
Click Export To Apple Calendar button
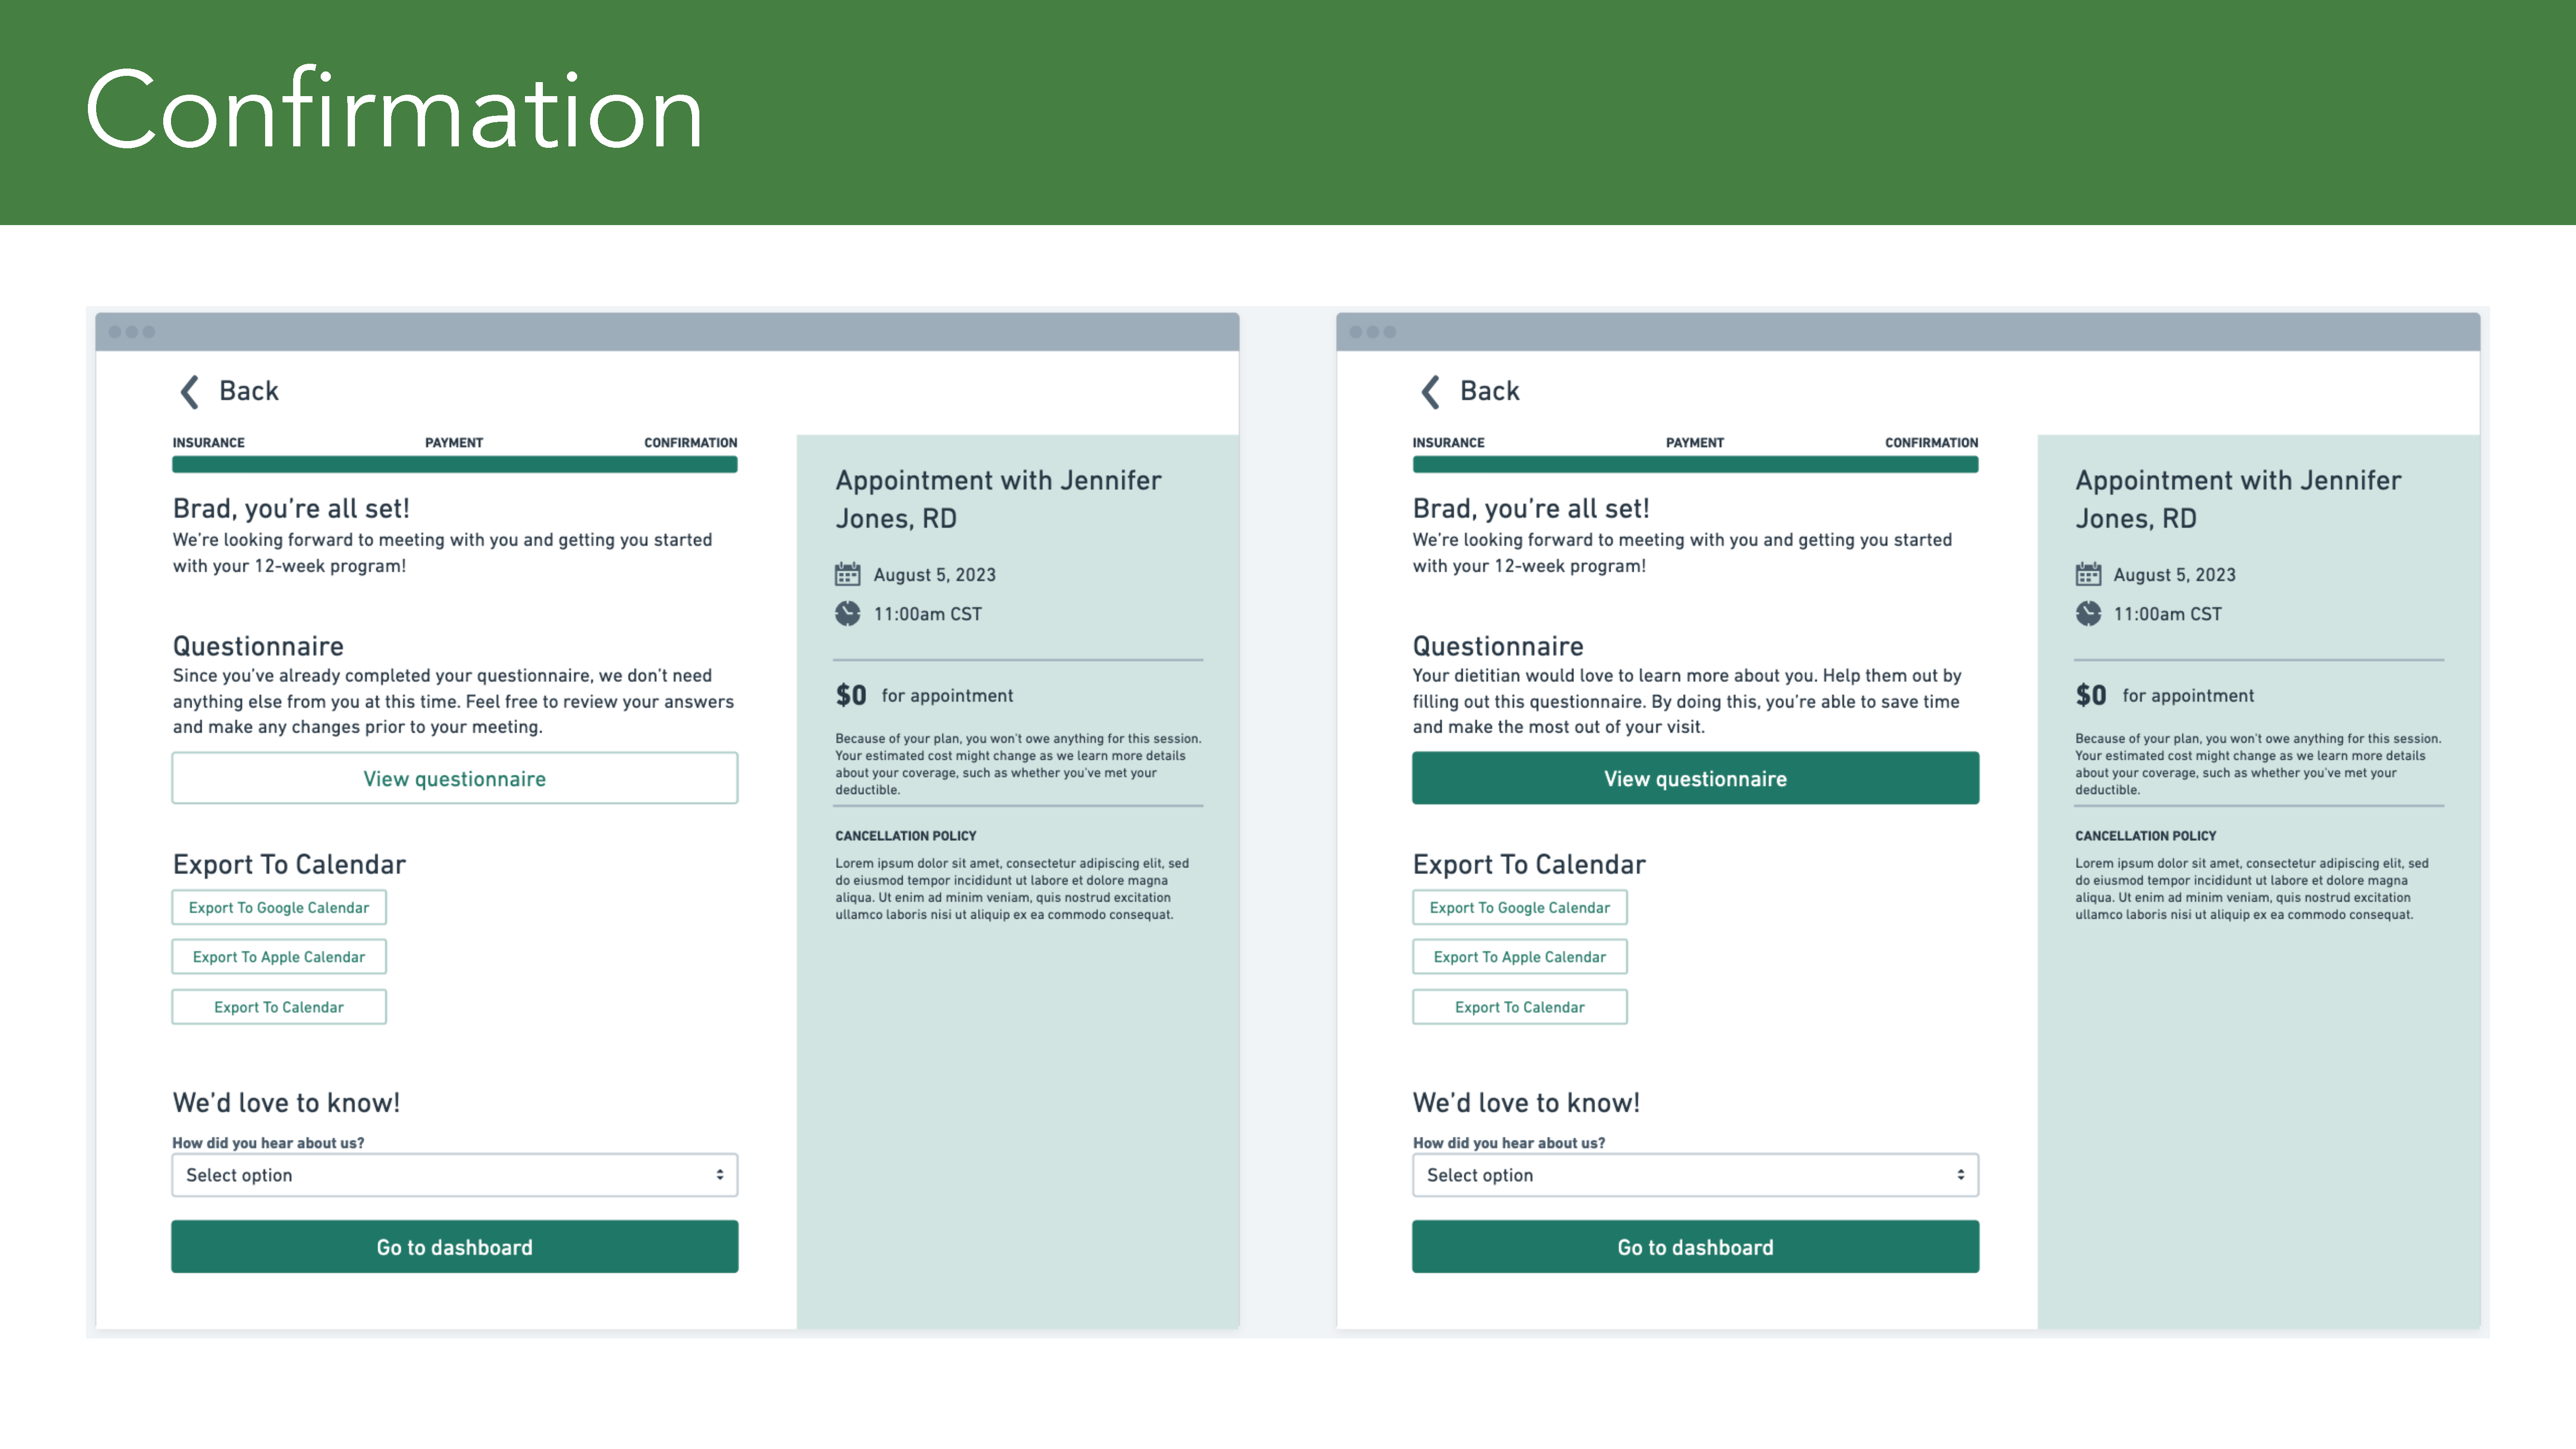tap(280, 957)
